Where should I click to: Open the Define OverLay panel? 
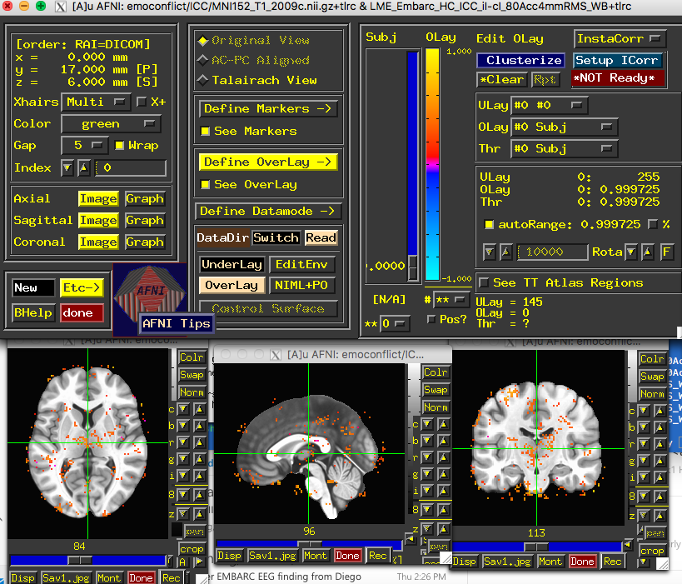pos(268,162)
